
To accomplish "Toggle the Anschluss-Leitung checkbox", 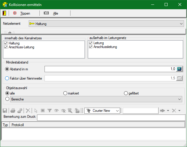I will coord(6,47).
